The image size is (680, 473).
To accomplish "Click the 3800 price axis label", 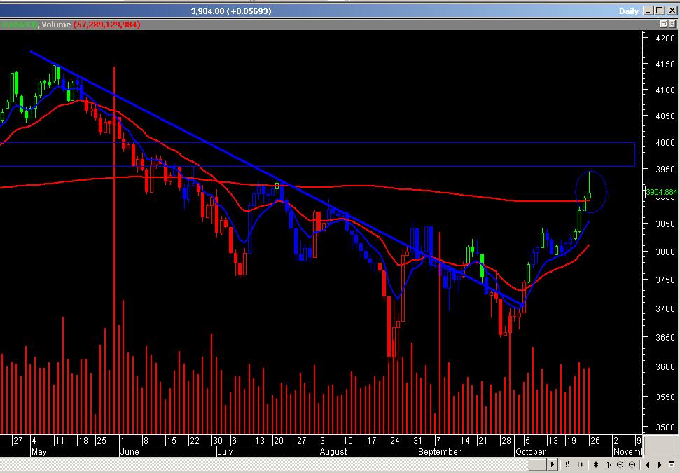I will (665, 252).
